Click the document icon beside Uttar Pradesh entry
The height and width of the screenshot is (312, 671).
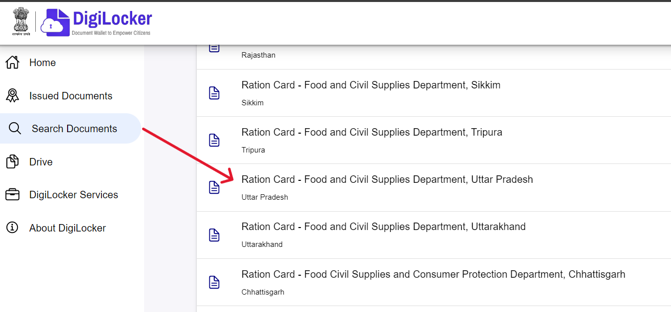[x=214, y=187]
